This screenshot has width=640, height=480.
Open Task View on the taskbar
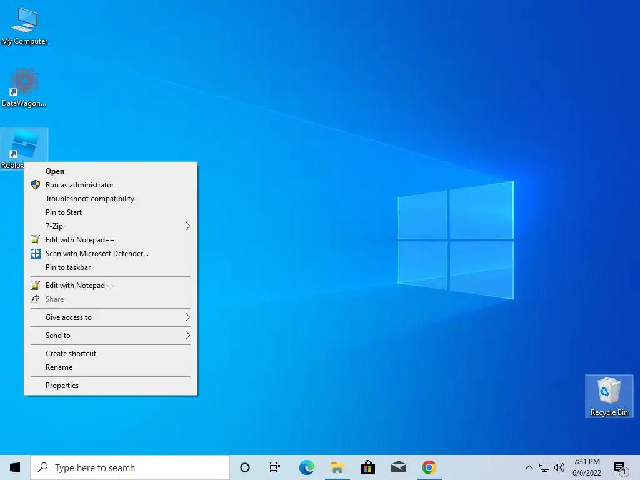tap(275, 467)
